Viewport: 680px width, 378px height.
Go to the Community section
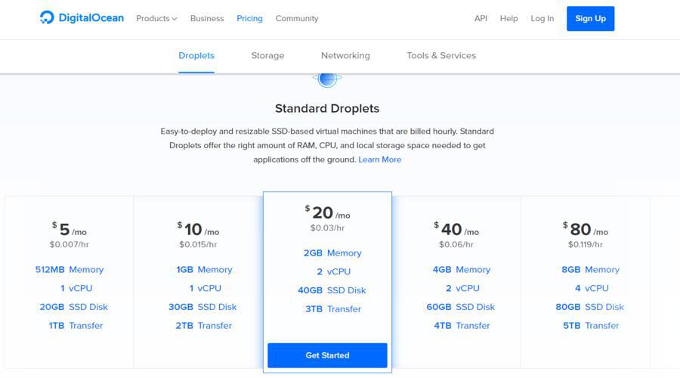click(297, 18)
